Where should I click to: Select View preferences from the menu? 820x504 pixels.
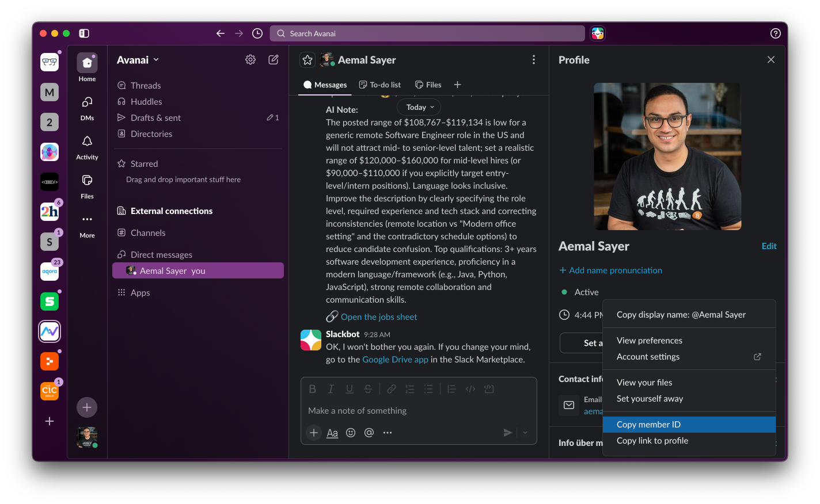pyautogui.click(x=689, y=341)
